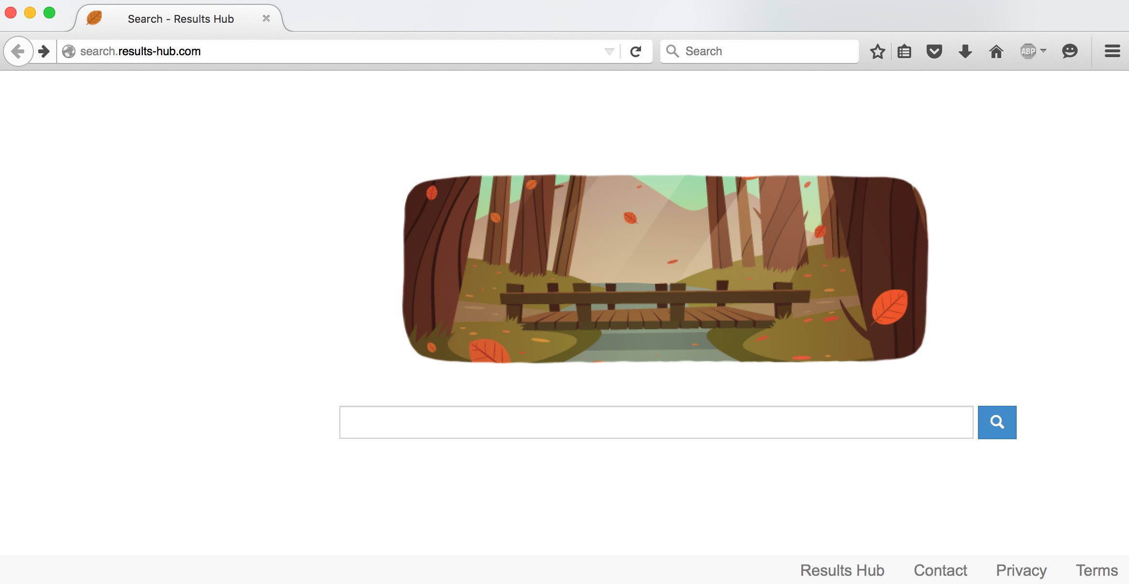Select the Search - Results Hub tab
1129x584 pixels.
(179, 19)
